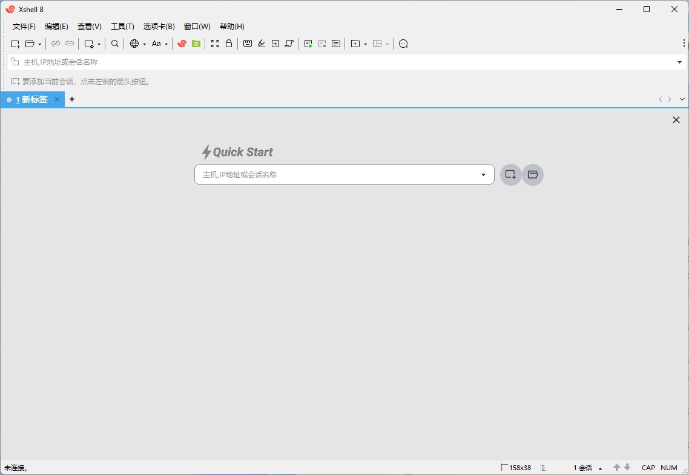Screen dimensions: 689x475
Task: Toggle the session lock icon on toolbar
Action: [228, 44]
